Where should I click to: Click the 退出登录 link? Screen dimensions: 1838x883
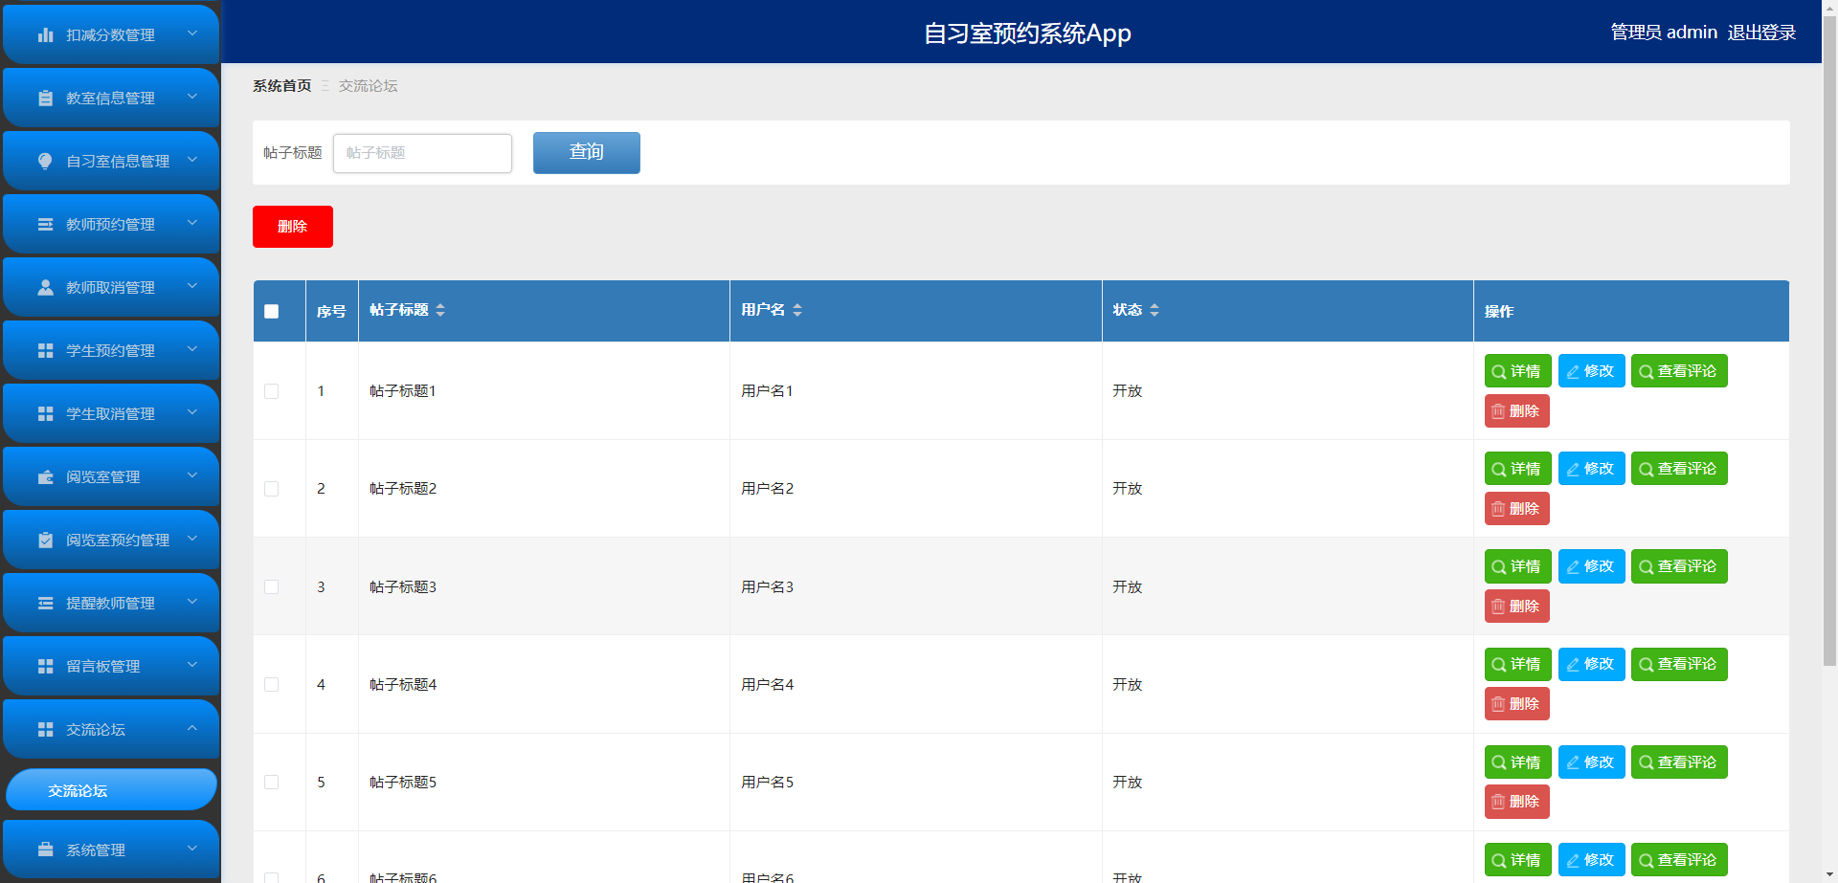[x=1761, y=33]
